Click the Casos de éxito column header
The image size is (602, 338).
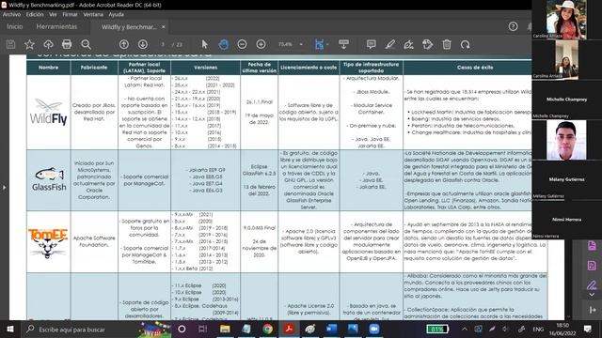pyautogui.click(x=475, y=68)
